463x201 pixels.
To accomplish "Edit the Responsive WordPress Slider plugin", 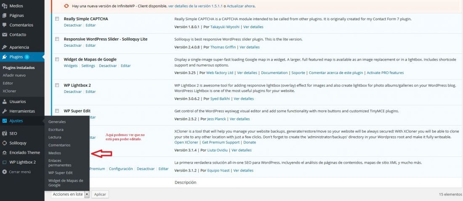I will pos(90,45).
